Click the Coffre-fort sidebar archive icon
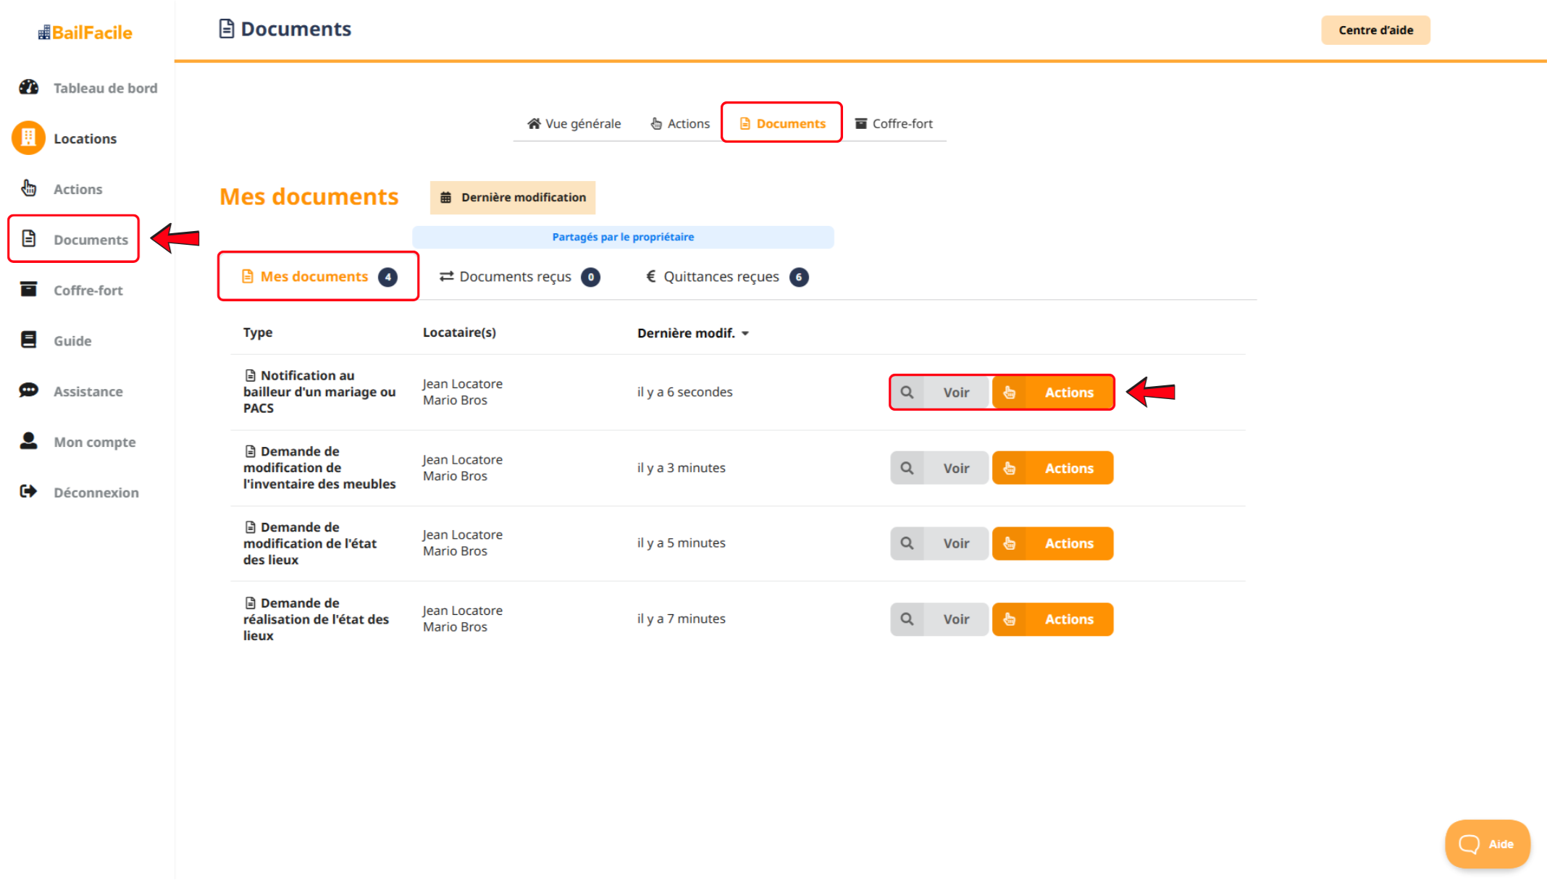The height and width of the screenshot is (880, 1547). (29, 290)
